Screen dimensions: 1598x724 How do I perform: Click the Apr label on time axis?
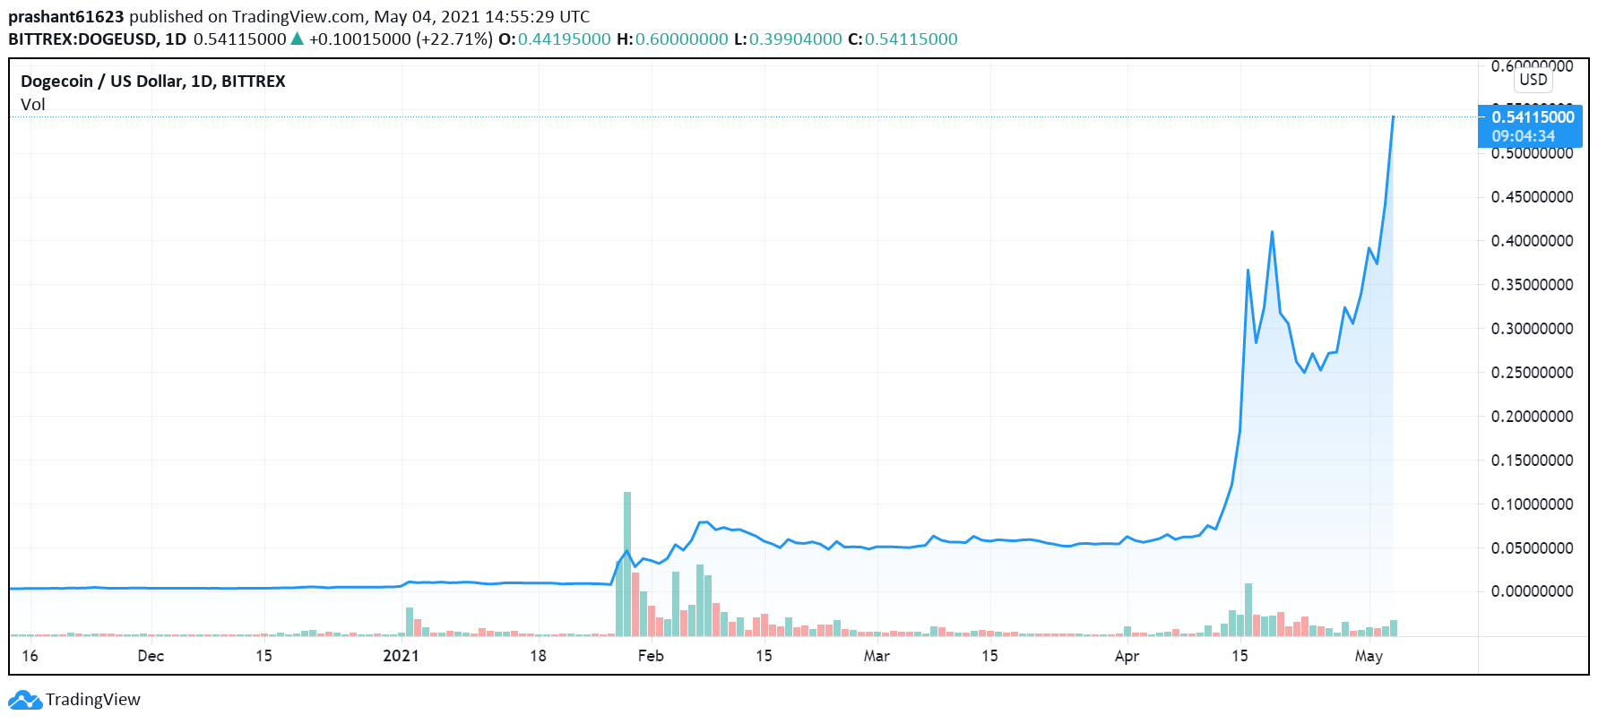[1127, 656]
